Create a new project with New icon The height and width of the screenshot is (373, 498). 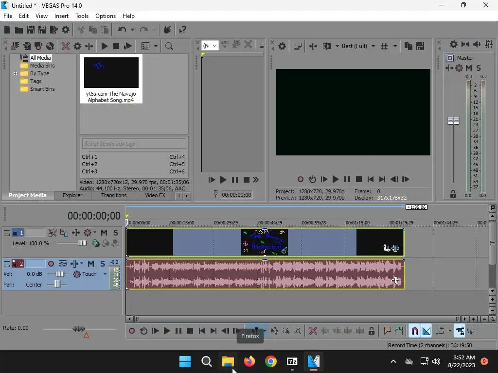(x=7, y=30)
